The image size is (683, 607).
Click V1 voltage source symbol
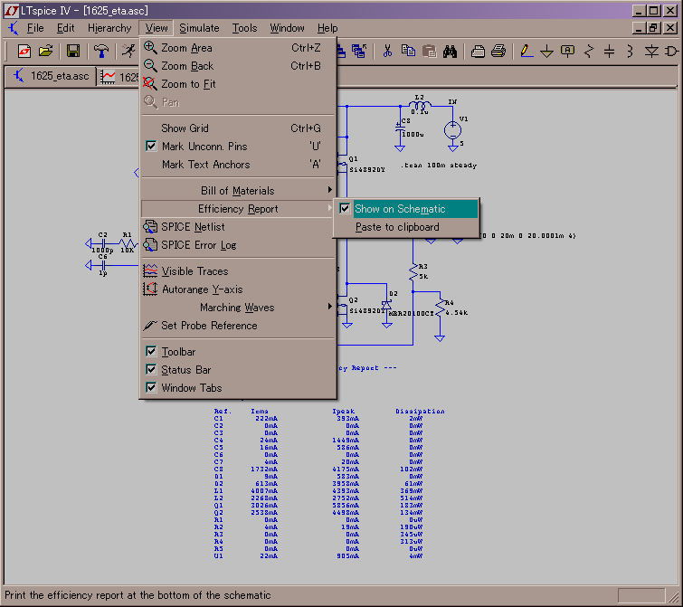click(452, 129)
